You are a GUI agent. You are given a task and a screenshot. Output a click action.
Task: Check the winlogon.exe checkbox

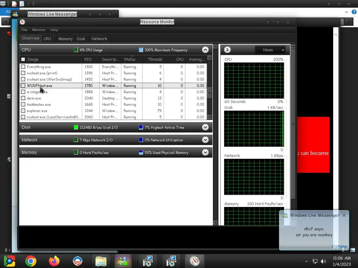pos(23,92)
